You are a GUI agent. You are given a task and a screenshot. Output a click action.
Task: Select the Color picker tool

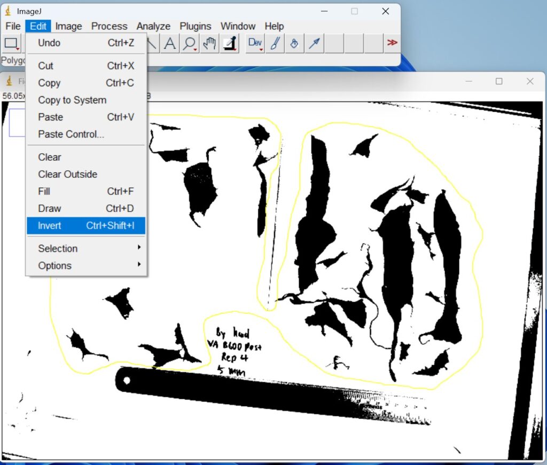(x=230, y=43)
